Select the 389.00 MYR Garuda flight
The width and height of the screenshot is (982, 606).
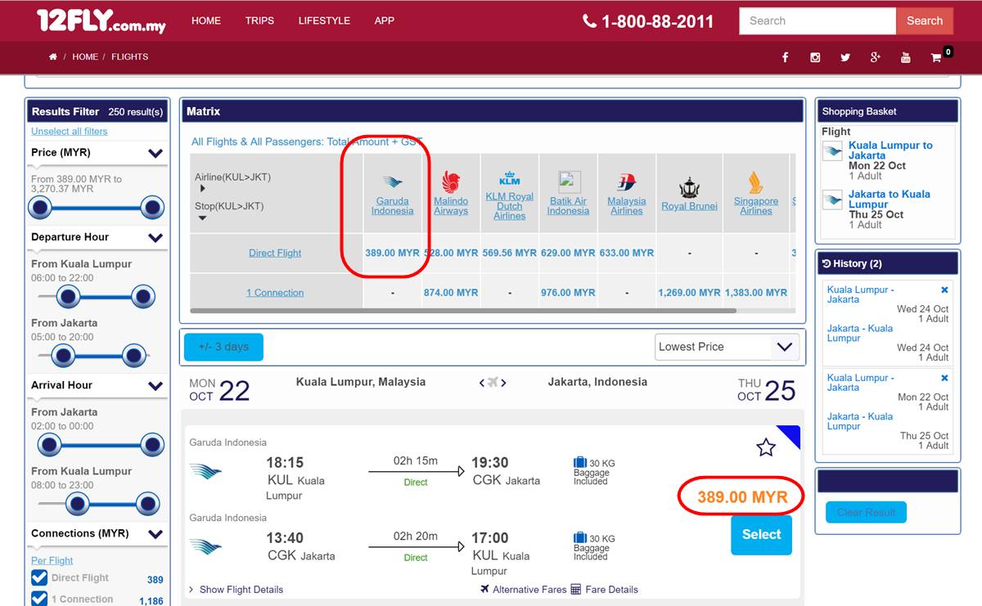[761, 535]
